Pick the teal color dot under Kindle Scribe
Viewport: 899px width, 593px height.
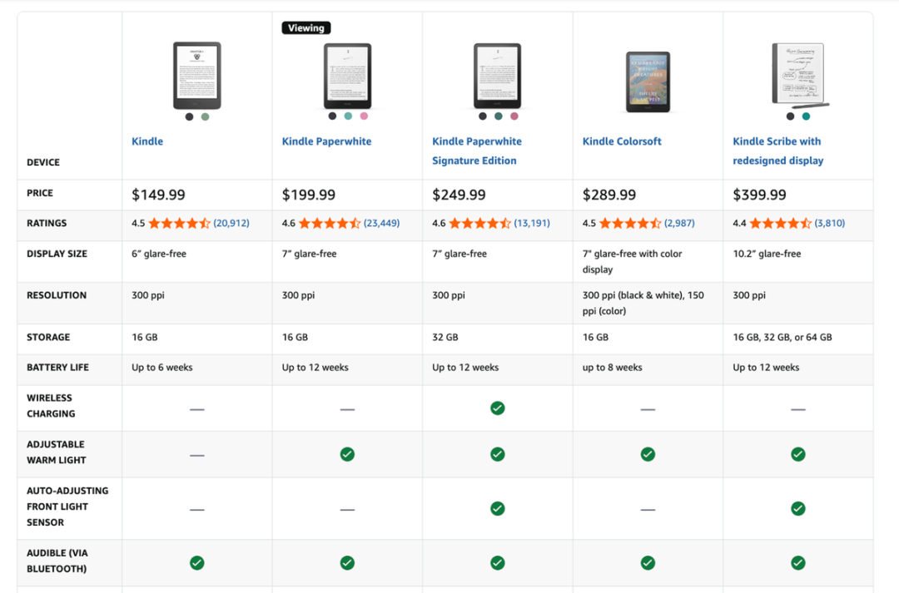(x=806, y=116)
